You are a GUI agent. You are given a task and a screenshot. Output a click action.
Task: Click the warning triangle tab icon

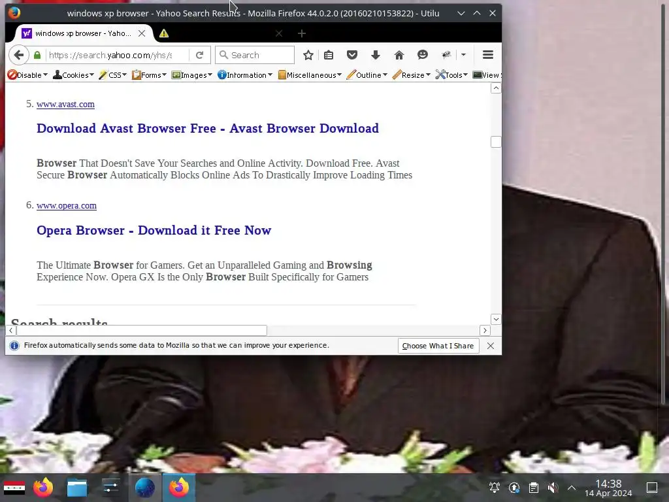(164, 33)
